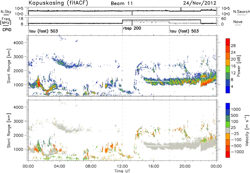Image resolution: width=250 pixels, height=173 pixels.
Task: Click the noise spike near 19:30 in N.Sky panel
Action: pos(181,9)
